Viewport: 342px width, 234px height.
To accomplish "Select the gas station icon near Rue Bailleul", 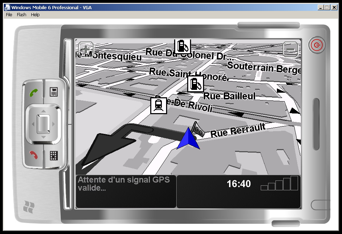I will pos(195,84).
